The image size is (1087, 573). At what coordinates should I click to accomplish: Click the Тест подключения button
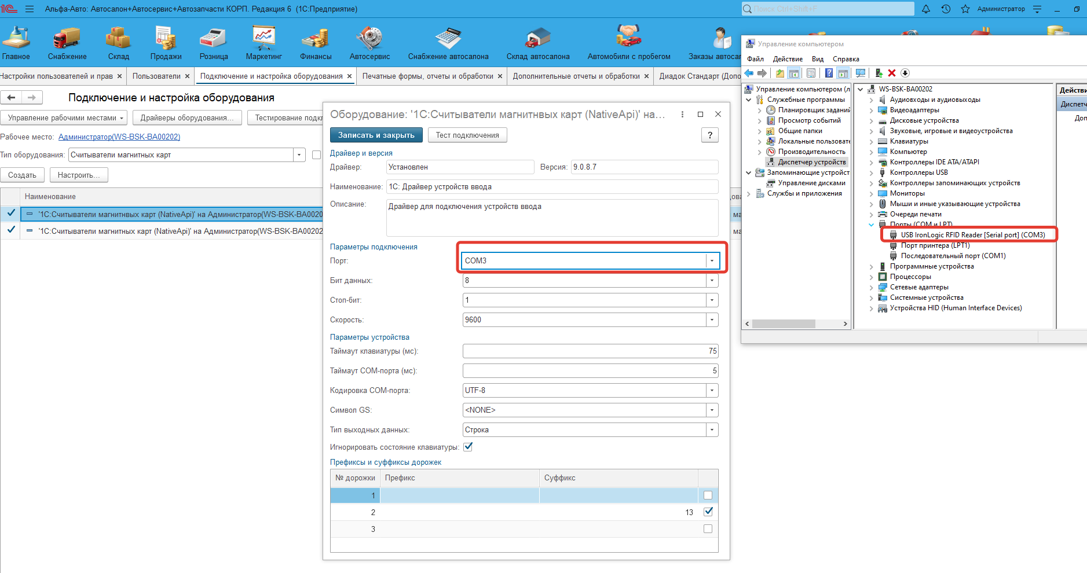(x=467, y=135)
